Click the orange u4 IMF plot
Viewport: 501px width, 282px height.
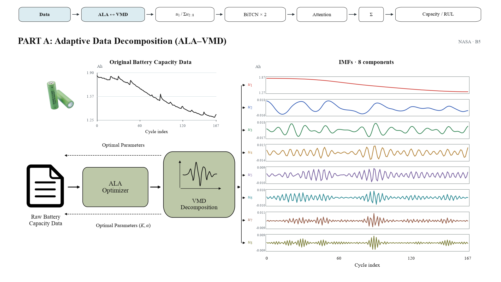367,153
